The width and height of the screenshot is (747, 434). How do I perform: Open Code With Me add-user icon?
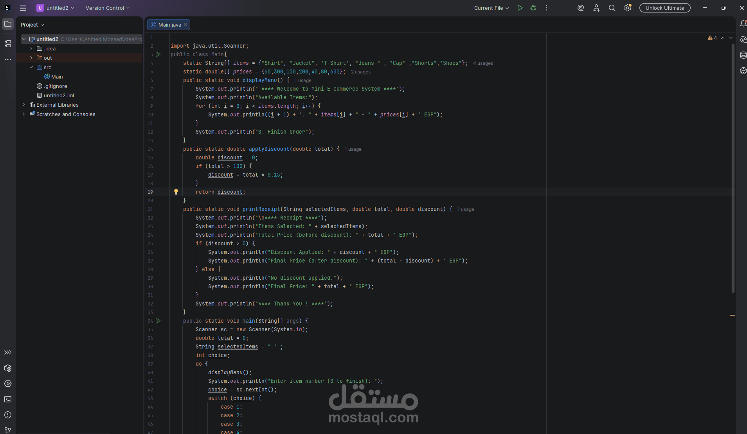click(x=596, y=8)
